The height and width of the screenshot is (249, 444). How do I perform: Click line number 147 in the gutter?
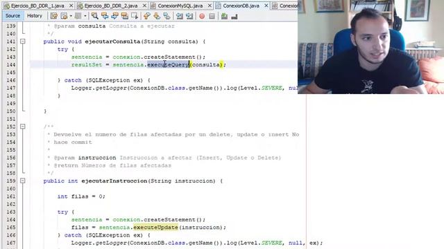click(x=11, y=88)
